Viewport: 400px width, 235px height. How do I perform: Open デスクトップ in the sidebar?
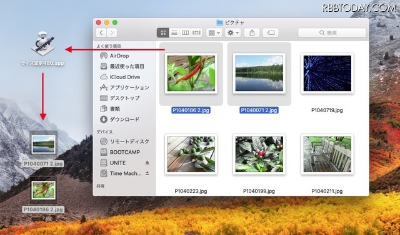coord(124,98)
